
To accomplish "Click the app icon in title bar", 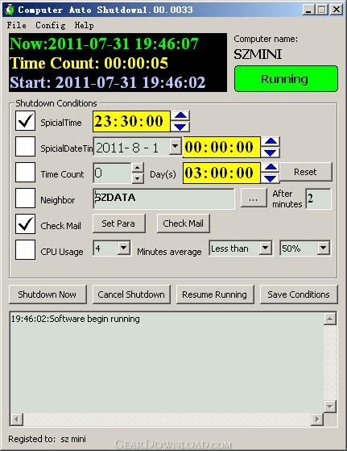I will (x=10, y=10).
